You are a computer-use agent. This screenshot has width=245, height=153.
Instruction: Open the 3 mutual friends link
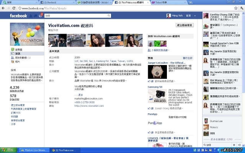coord(160,50)
